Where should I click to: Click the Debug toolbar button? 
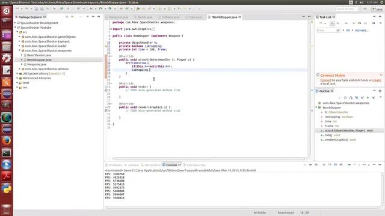(x=91, y=8)
